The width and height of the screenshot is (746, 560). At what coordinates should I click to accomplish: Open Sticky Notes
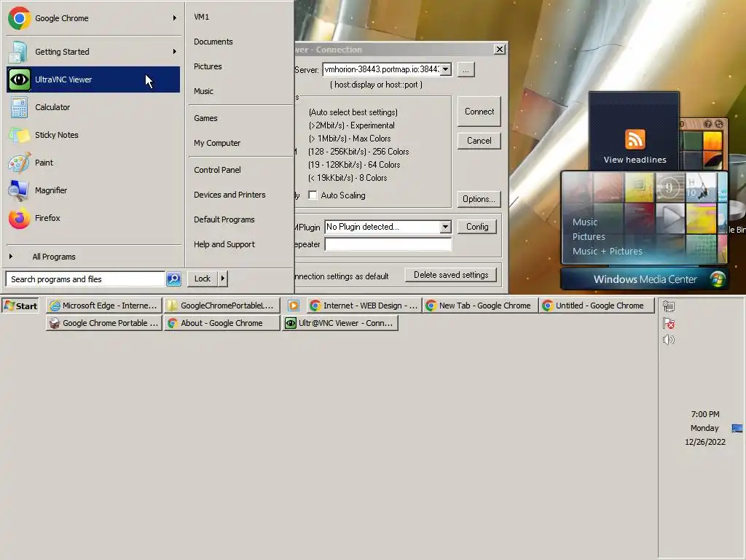tap(93, 135)
